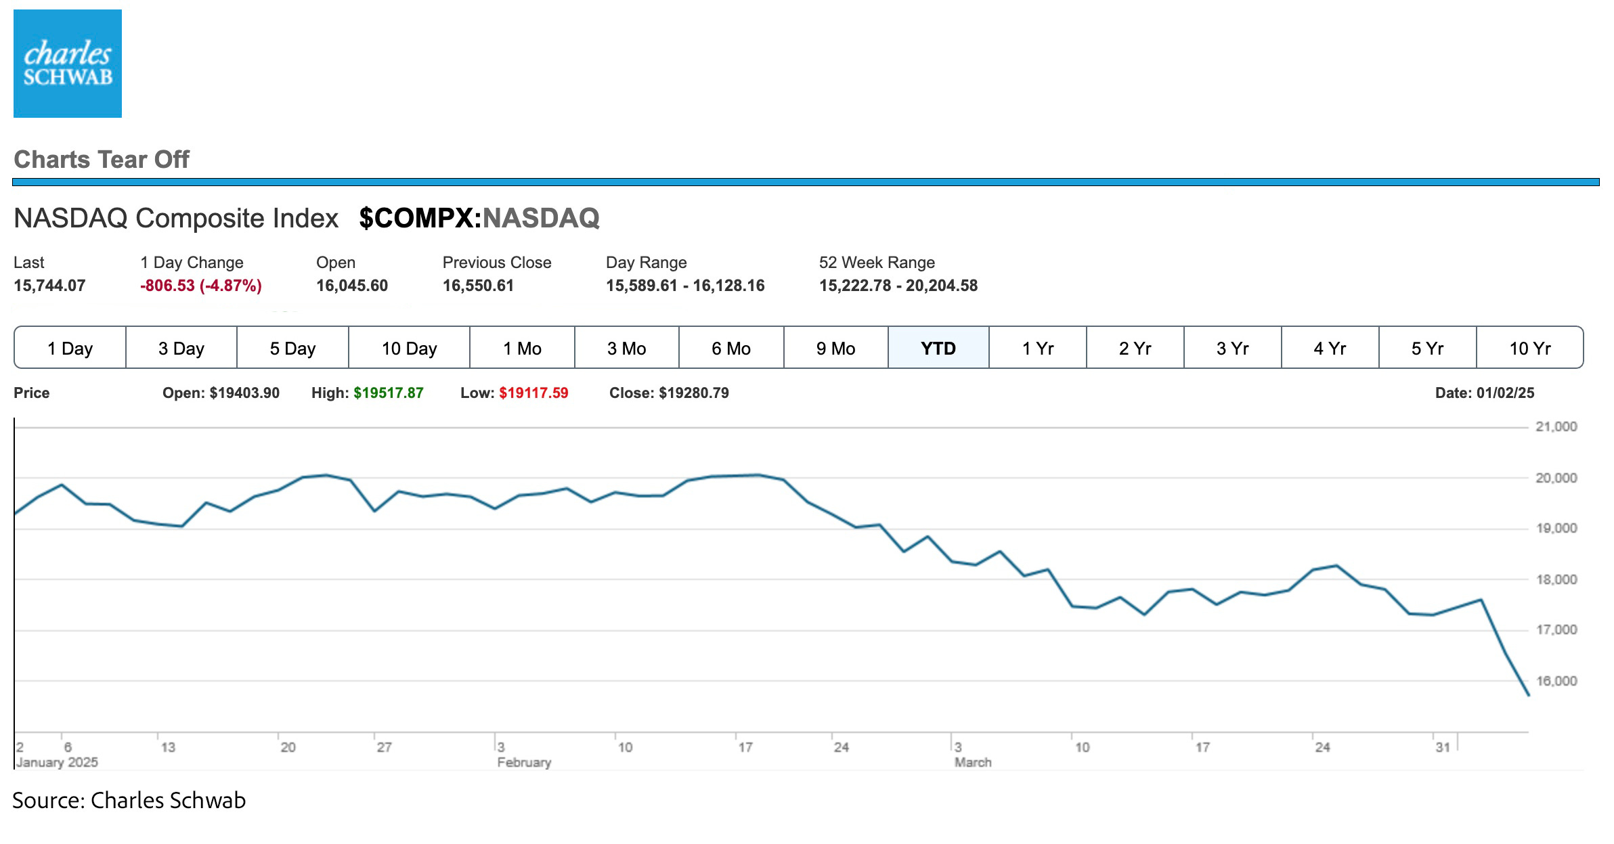1614x844 pixels.
Task: Switch to the 1 Yr view
Action: [x=1038, y=348]
